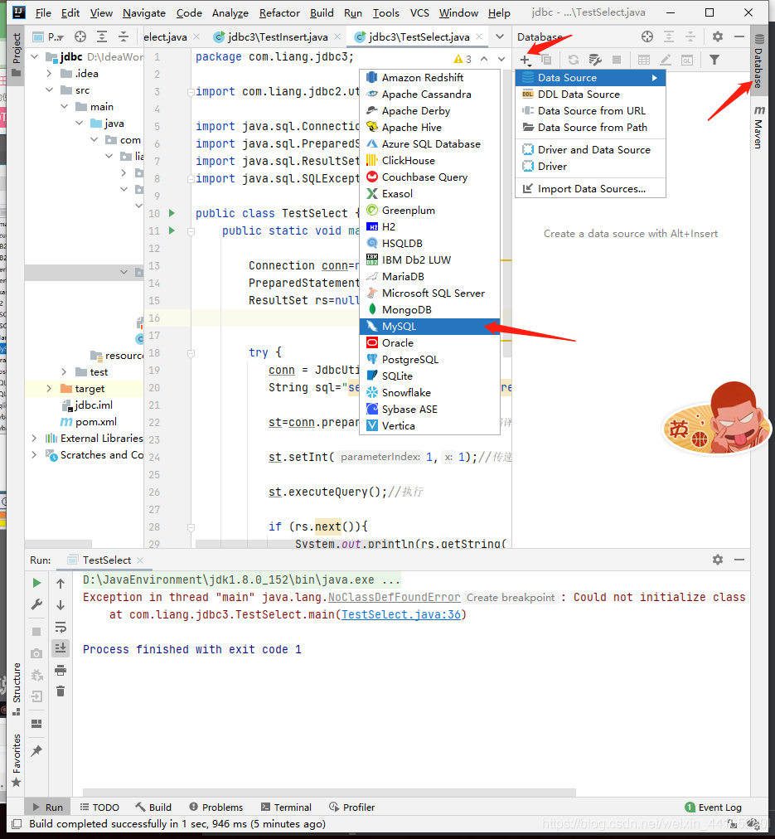The height and width of the screenshot is (839, 775).
Task: Click the Duplicate icon in Database toolbar
Action: click(x=546, y=60)
